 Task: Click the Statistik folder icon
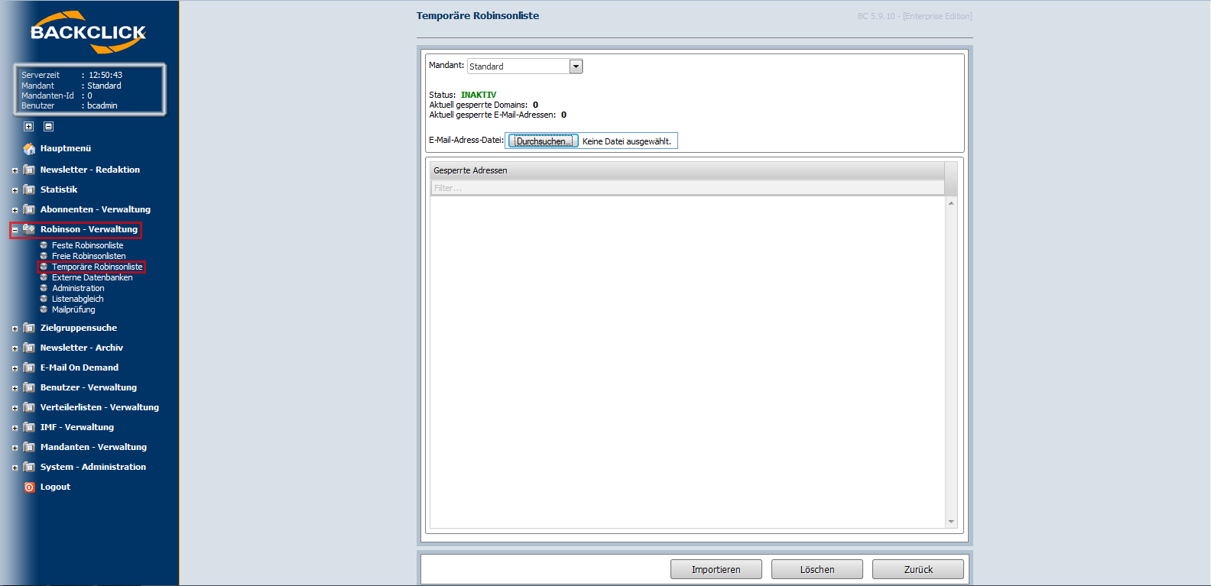pyautogui.click(x=29, y=189)
